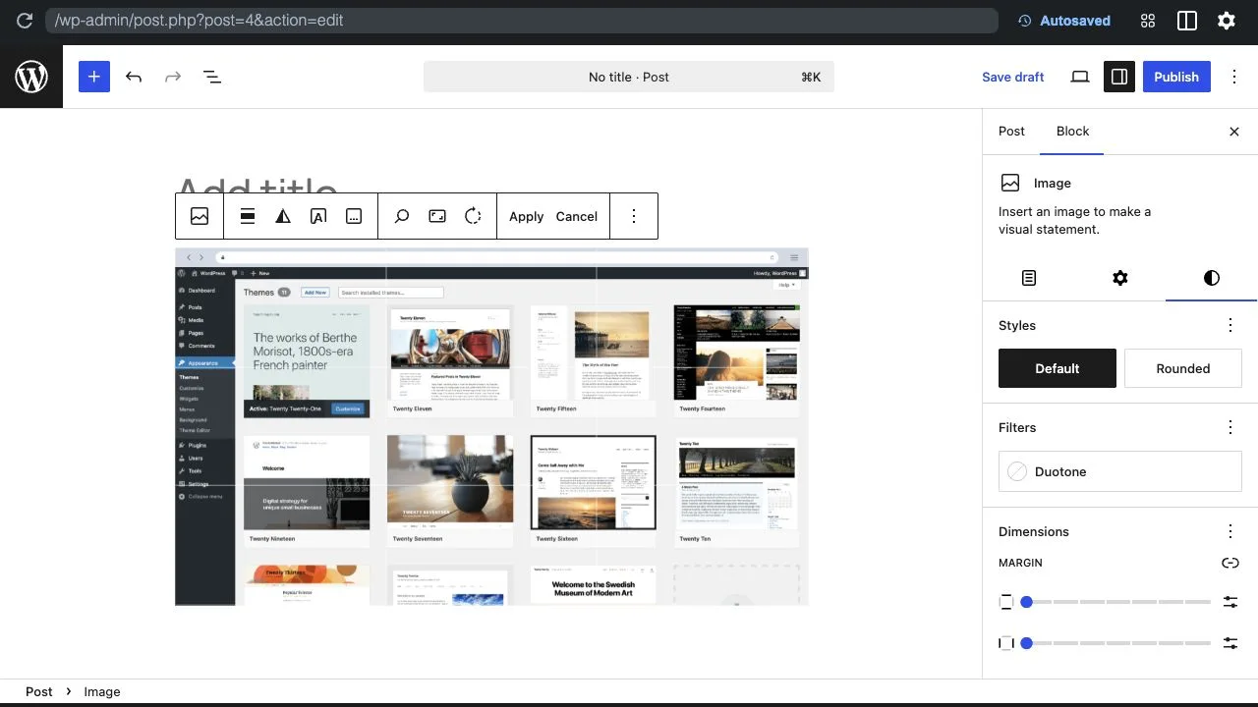Select Image in the breadcrumb
1258x707 pixels.
(x=102, y=691)
